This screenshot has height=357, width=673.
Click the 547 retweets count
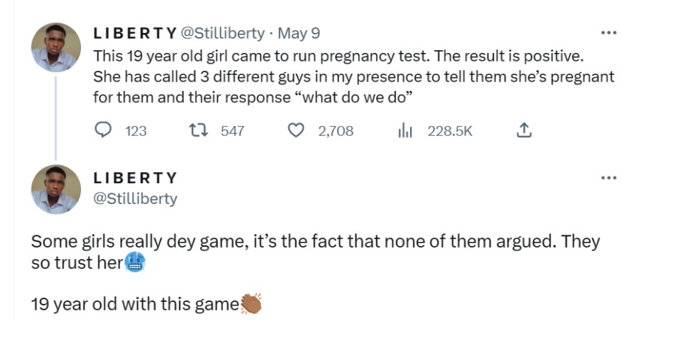[x=232, y=131]
